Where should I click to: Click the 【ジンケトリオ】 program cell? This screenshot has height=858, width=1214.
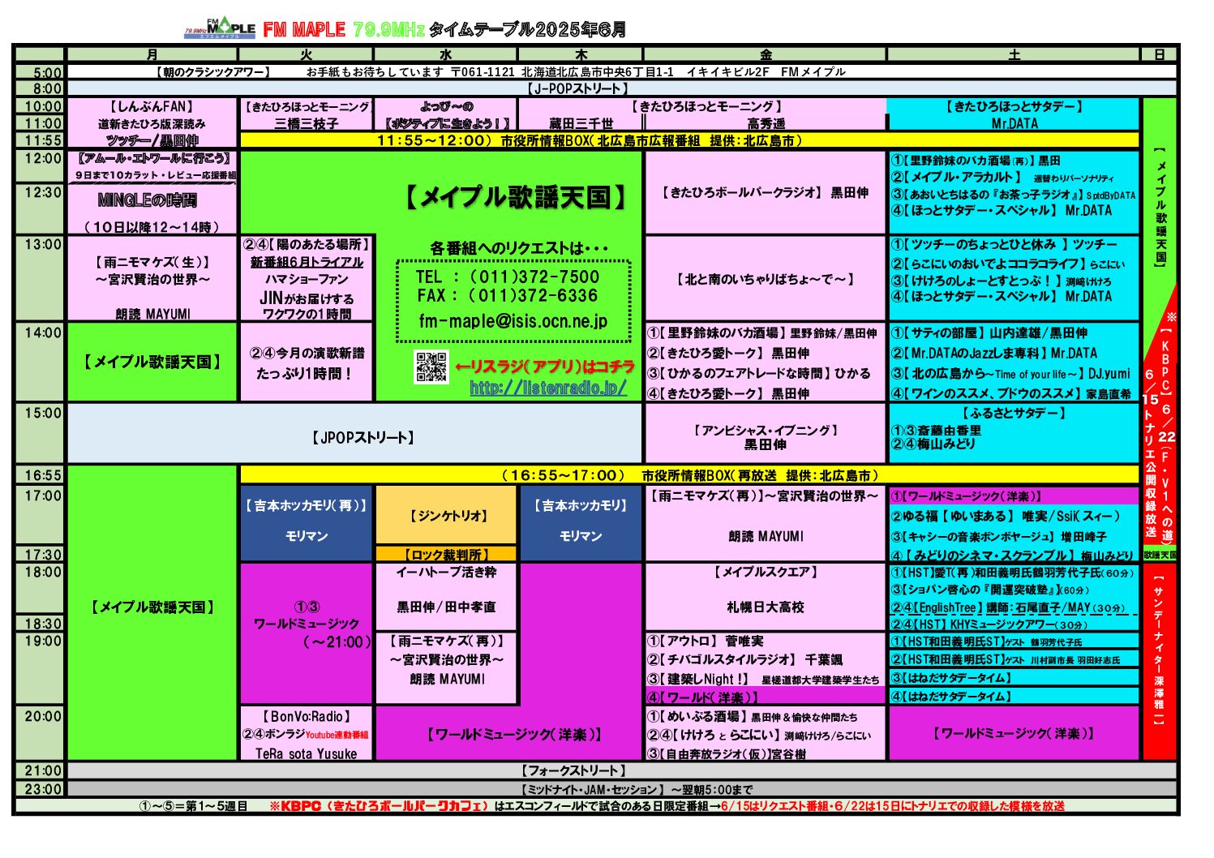(446, 516)
